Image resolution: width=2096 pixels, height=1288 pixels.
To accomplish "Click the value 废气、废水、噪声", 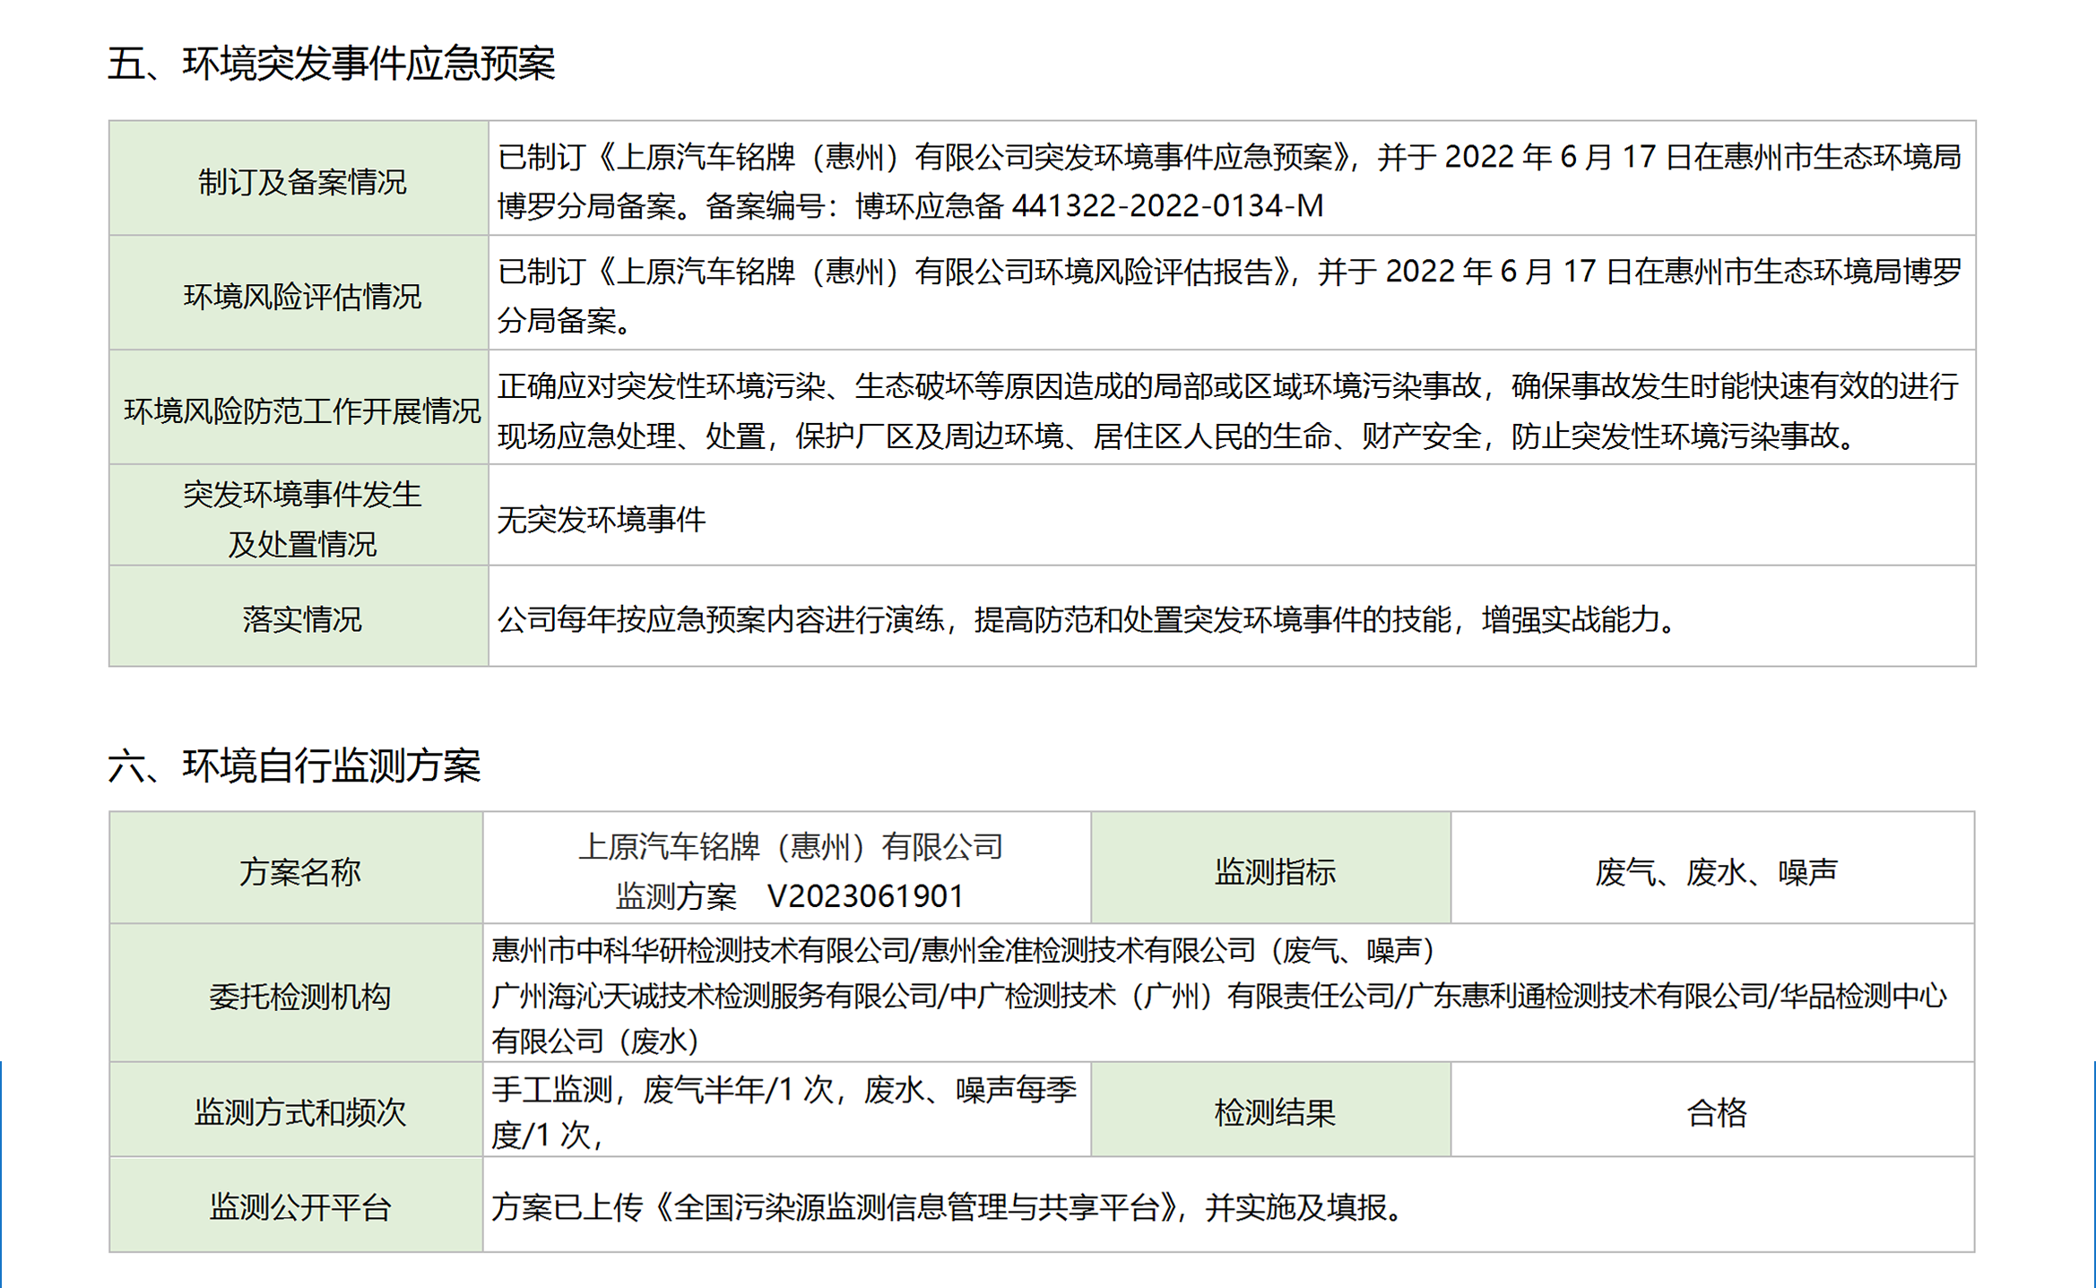I will coord(1716,871).
